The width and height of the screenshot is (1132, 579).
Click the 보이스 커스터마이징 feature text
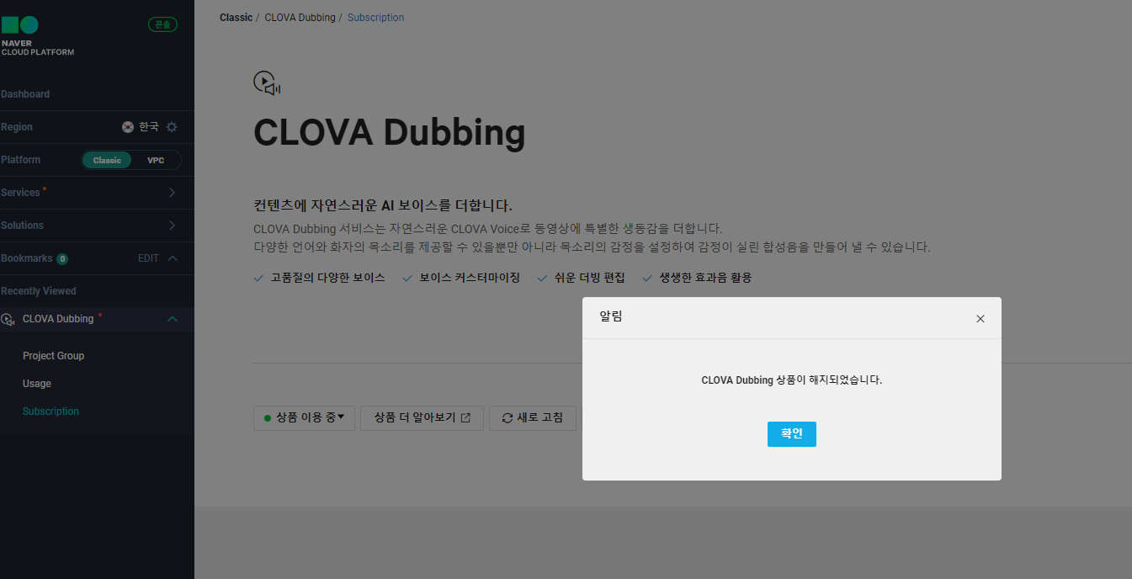tap(470, 278)
